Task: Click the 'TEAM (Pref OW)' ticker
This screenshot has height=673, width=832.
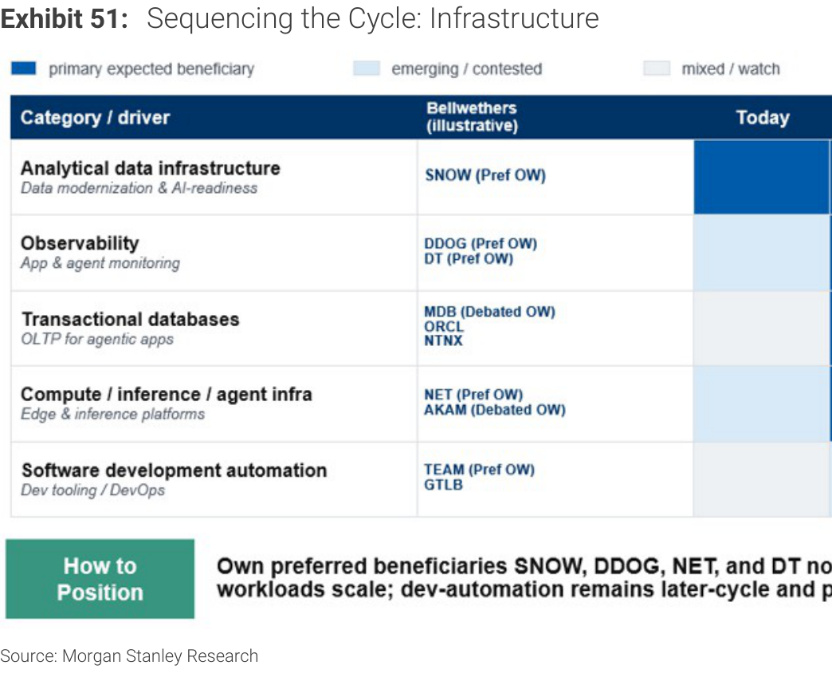Action: (479, 470)
